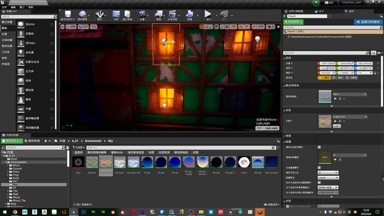384x216 pixels.
Task: Click 保存所有 save all in Content Browser
Action: [x=32, y=141]
